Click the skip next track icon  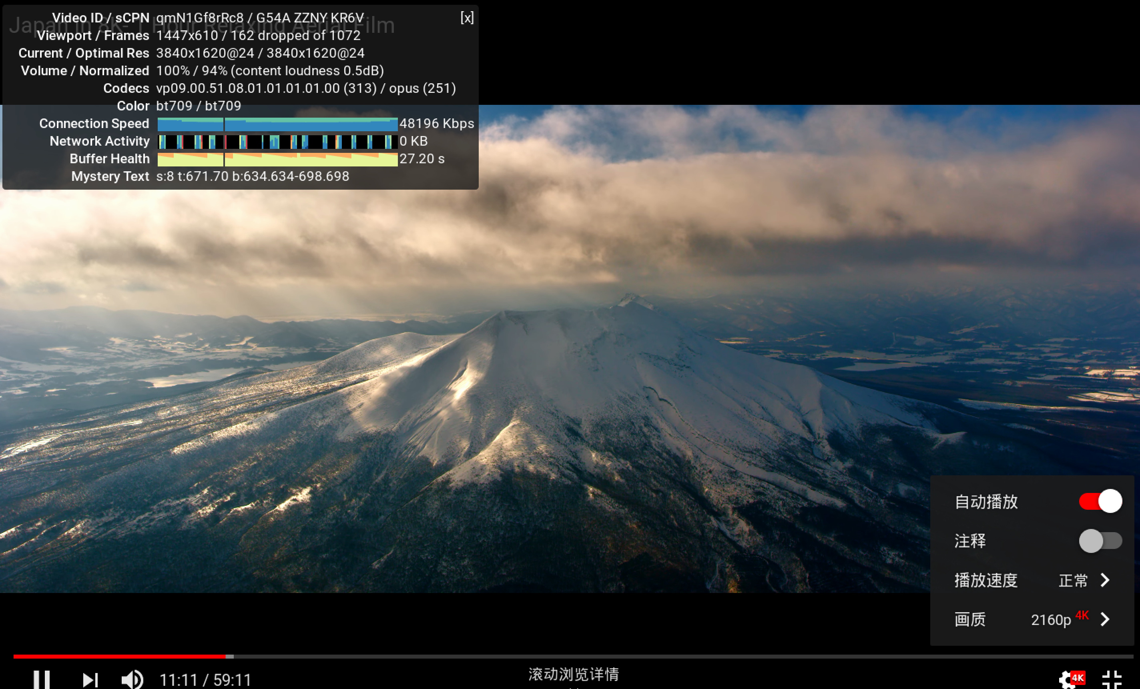[x=87, y=679]
